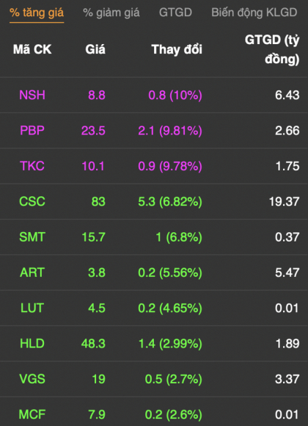
Task: Click the GTGD (tỷ đồng) column header
Action: 272,49
